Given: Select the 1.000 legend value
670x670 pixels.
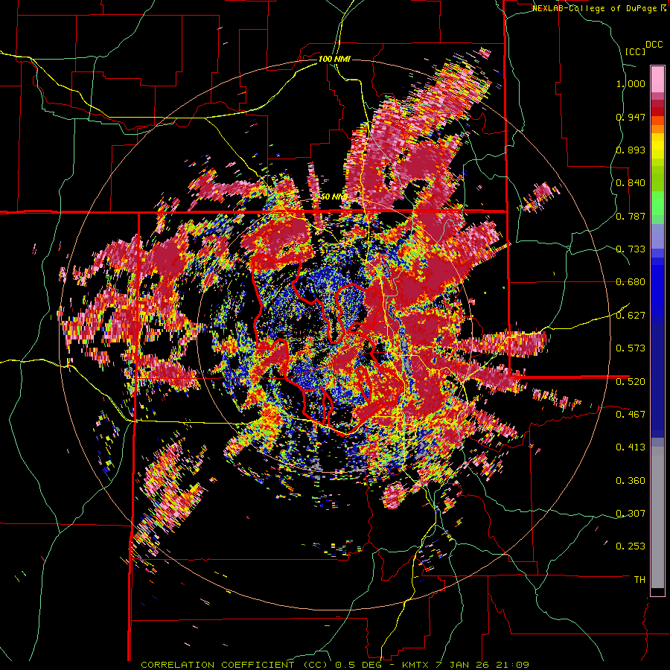Looking at the screenshot, I should click(x=631, y=83).
